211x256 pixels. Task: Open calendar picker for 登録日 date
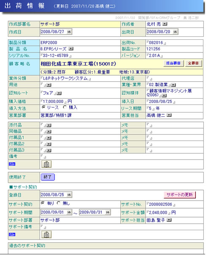point(69,195)
